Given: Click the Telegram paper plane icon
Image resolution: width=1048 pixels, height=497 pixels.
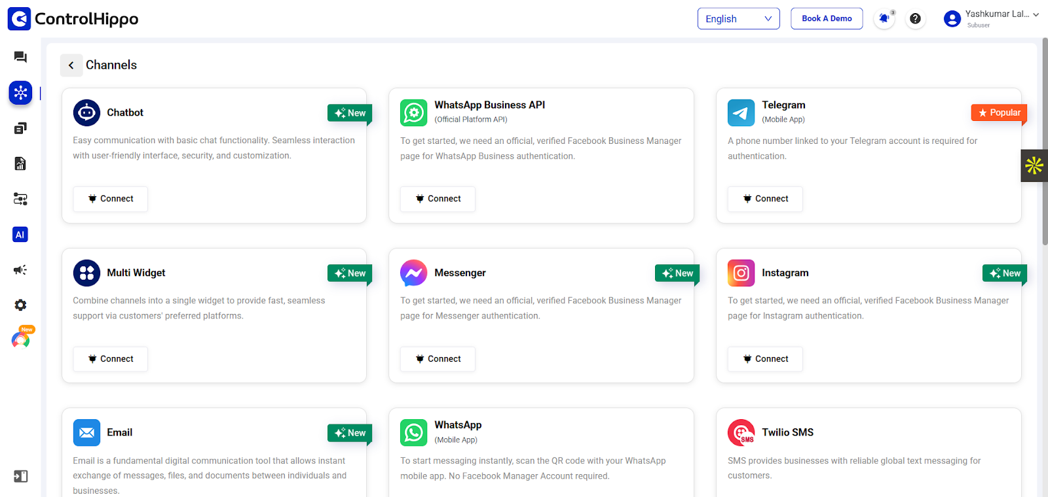Looking at the screenshot, I should click(x=741, y=112).
